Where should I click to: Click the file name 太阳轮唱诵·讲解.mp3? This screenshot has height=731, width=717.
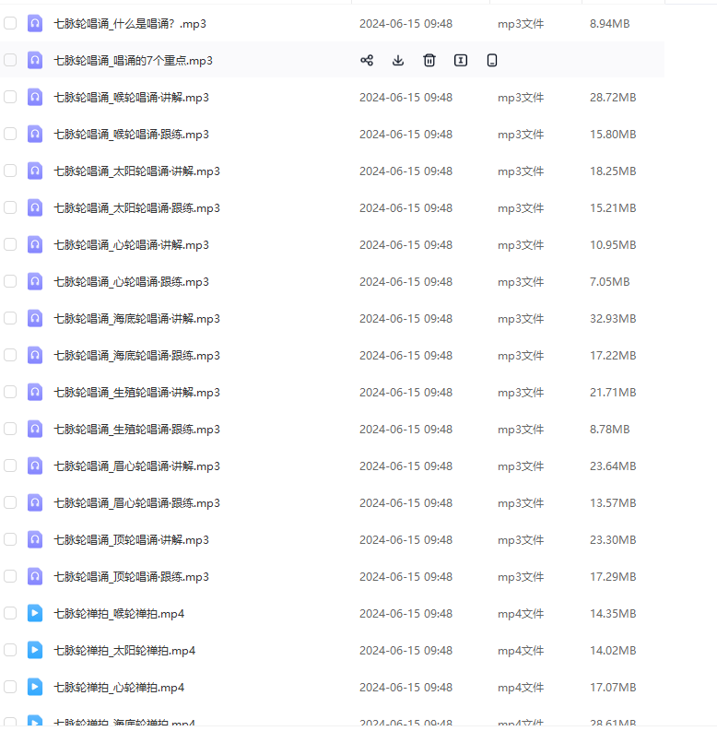tap(136, 171)
